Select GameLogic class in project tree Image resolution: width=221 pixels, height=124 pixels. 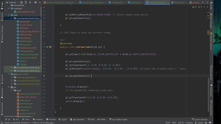pos(23,21)
